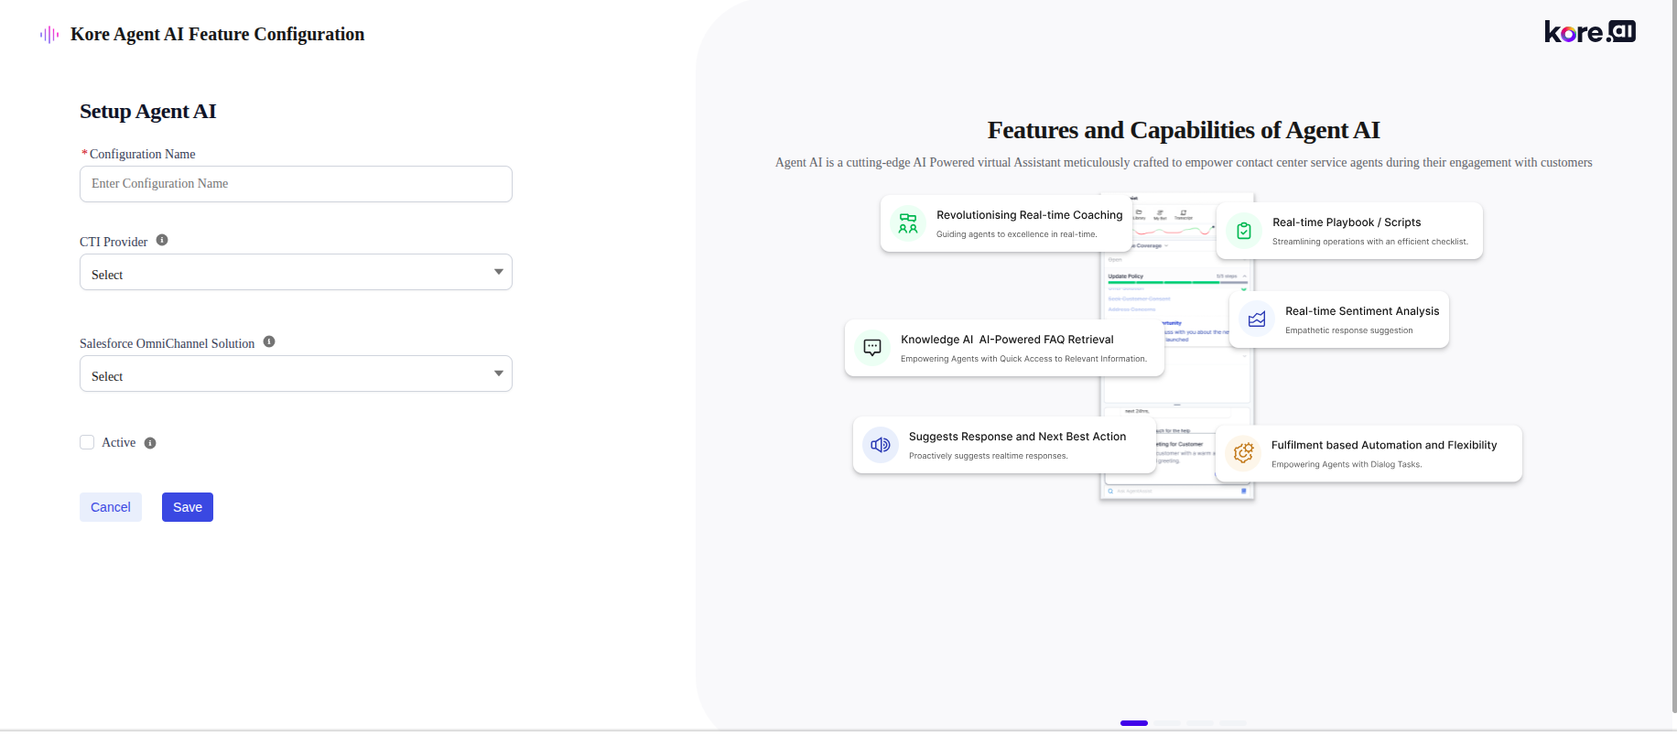Open the CTI Provider dropdown
The height and width of the screenshot is (736, 1677).
(296, 273)
